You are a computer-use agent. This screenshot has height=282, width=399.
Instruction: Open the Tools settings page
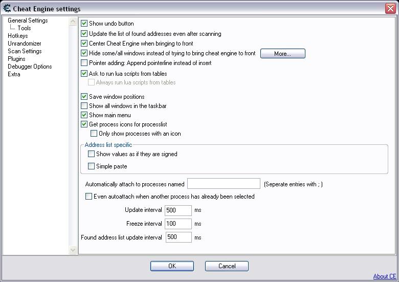coord(24,28)
